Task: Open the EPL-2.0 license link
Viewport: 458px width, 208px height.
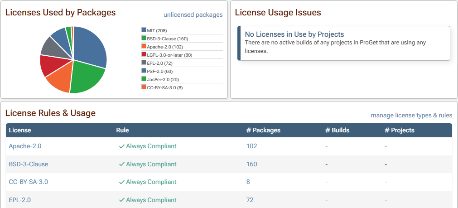Action: (20, 200)
